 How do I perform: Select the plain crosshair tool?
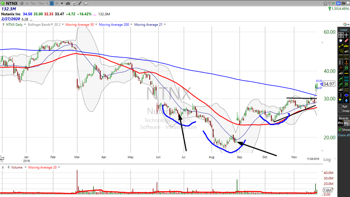pyautogui.click(x=346, y=35)
